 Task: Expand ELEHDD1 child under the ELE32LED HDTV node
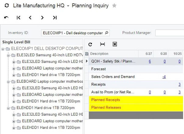[14, 75]
